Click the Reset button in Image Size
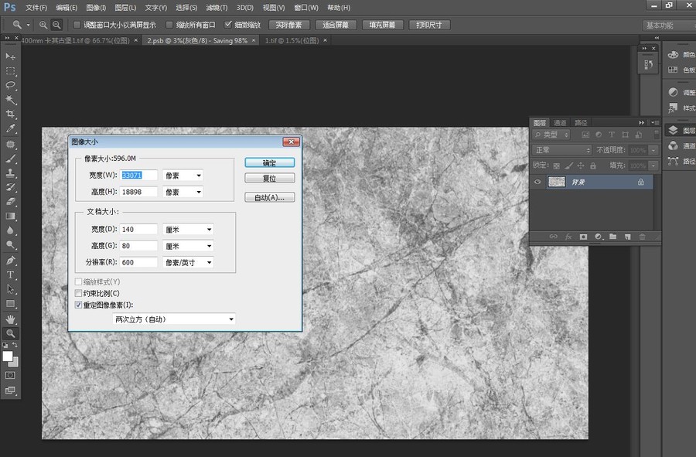This screenshot has height=457, width=696. pos(269,179)
